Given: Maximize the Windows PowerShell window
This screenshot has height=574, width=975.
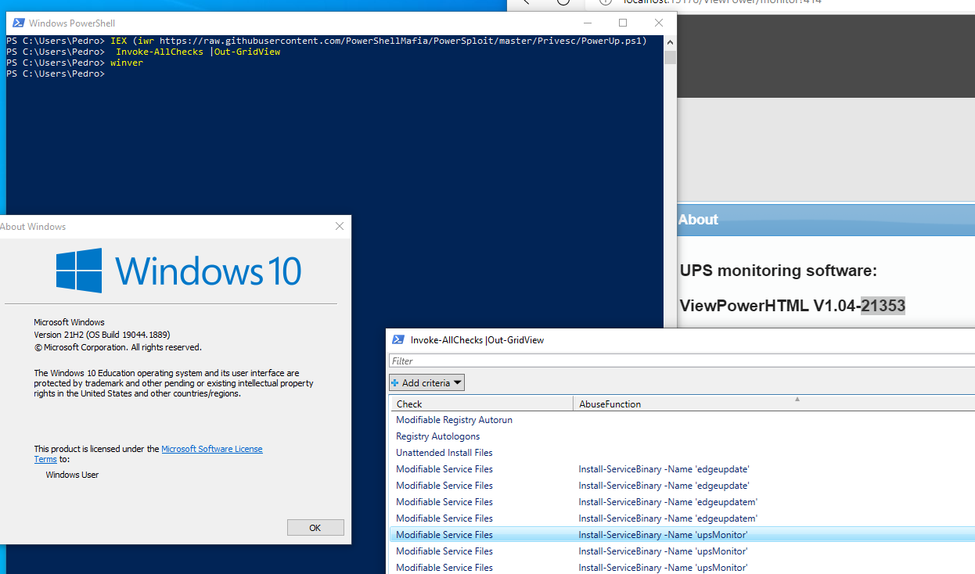Looking at the screenshot, I should tap(623, 23).
